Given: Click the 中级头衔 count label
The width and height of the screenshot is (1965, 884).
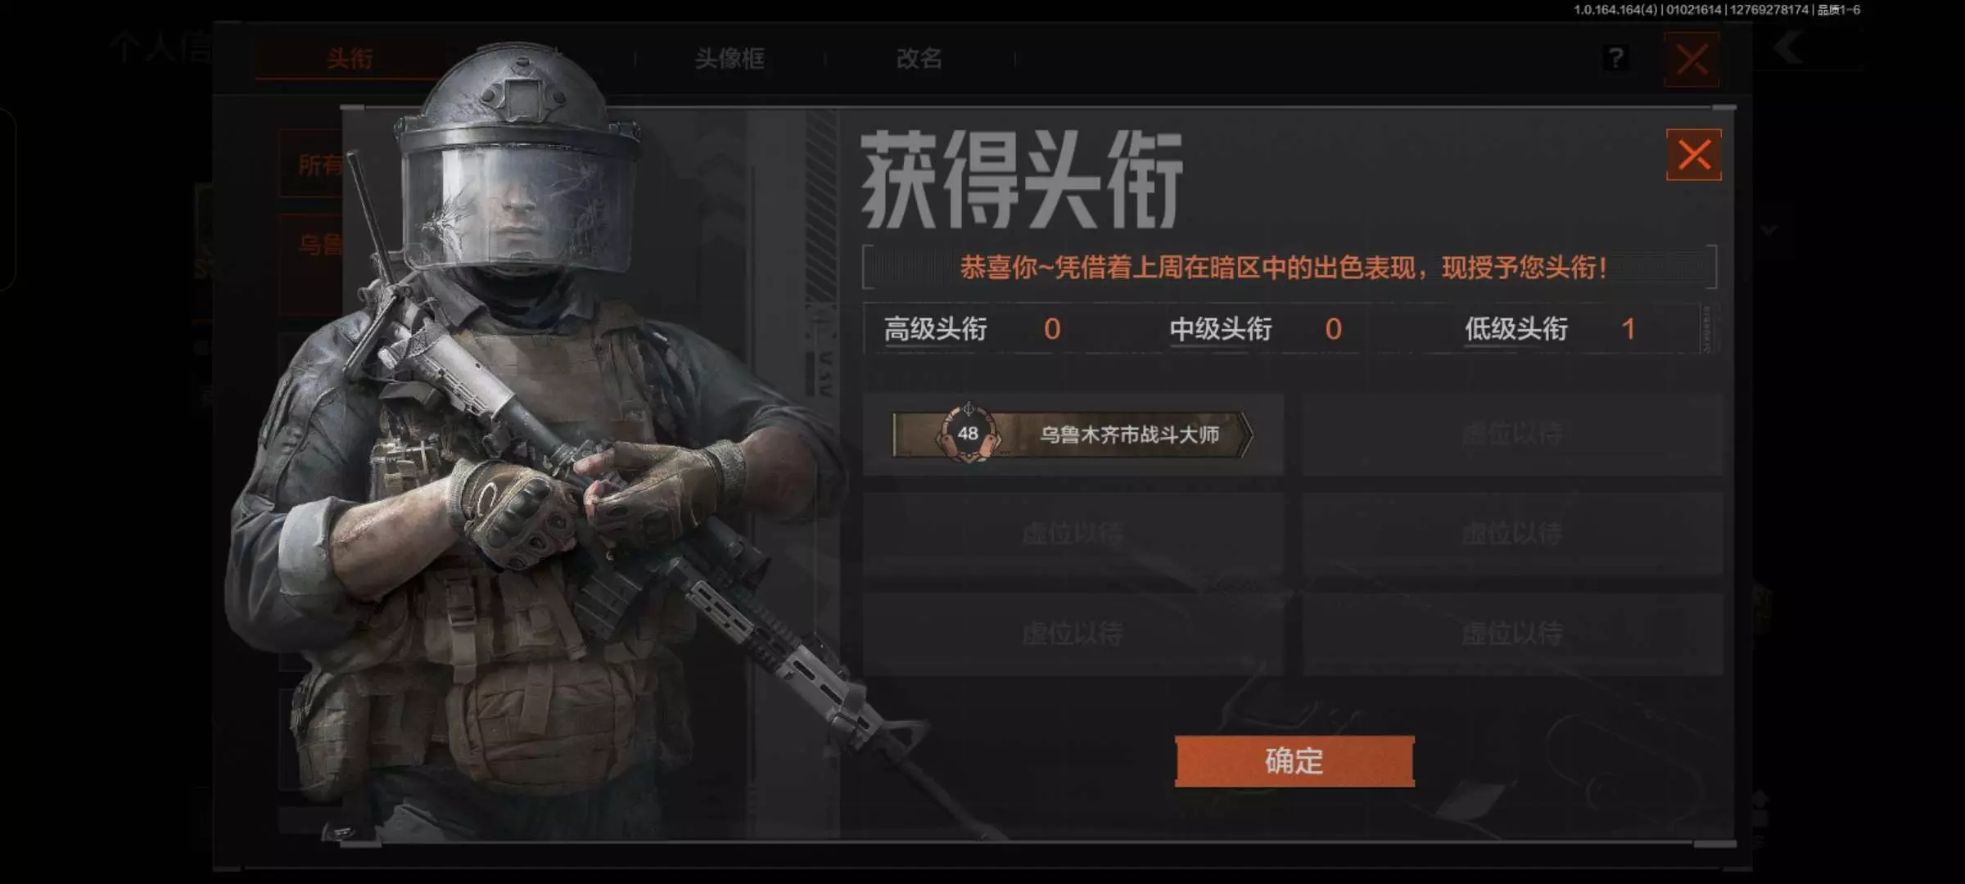Looking at the screenshot, I should coord(1221,329).
